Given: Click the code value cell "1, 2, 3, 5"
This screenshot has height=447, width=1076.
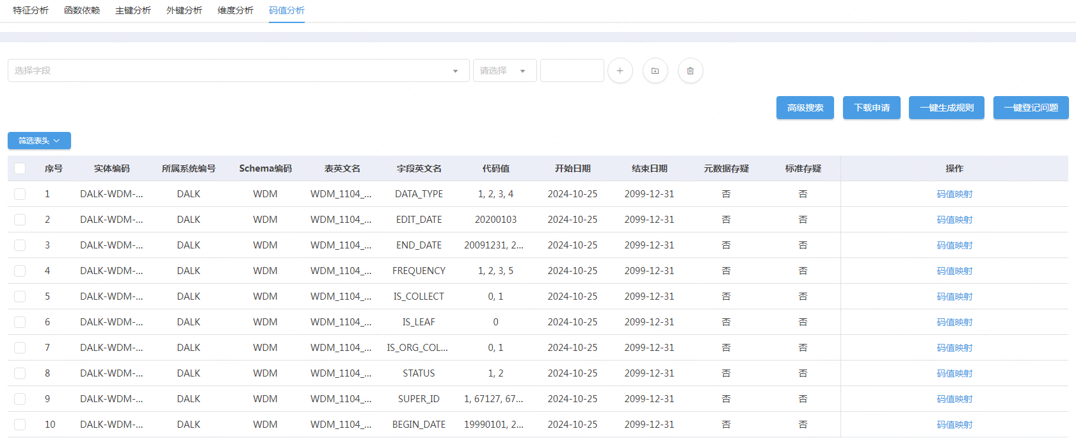Looking at the screenshot, I should (x=496, y=271).
